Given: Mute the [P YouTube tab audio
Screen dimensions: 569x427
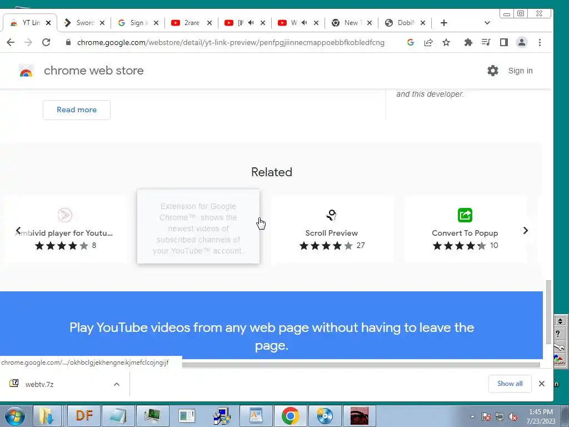Looking at the screenshot, I should click(x=251, y=23).
